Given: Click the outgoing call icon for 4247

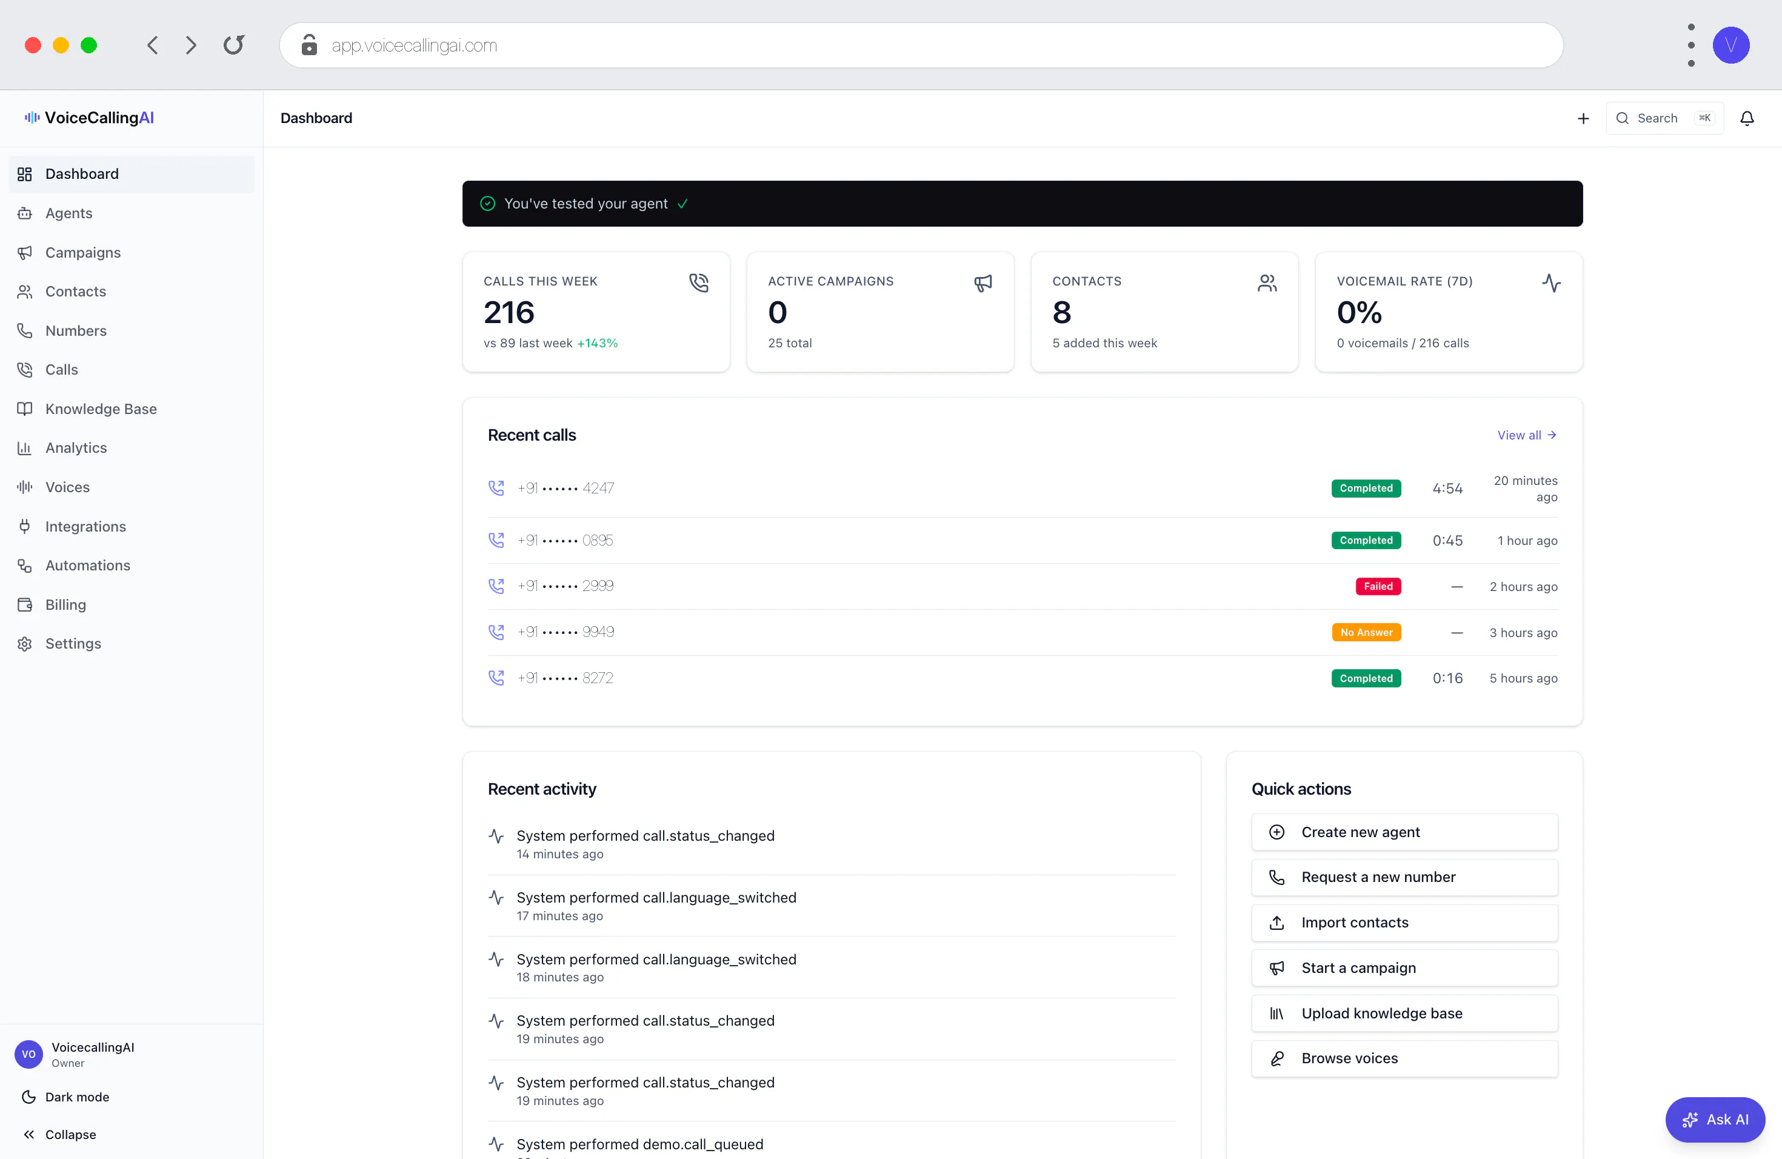Looking at the screenshot, I should coord(496,488).
